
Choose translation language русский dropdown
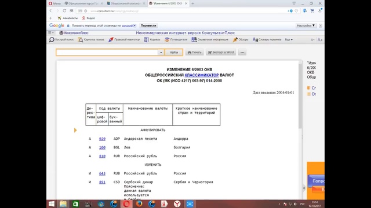[129, 25]
